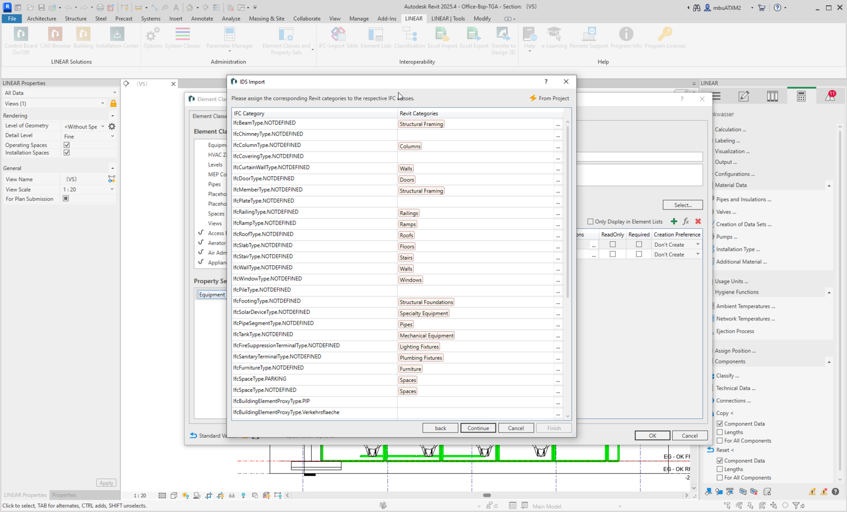Screen dimensions: 847x512
Task: Open the All Data dropdown
Action: coord(60,93)
